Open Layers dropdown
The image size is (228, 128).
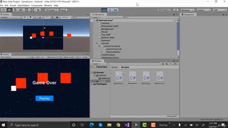pyautogui.click(x=203, y=10)
